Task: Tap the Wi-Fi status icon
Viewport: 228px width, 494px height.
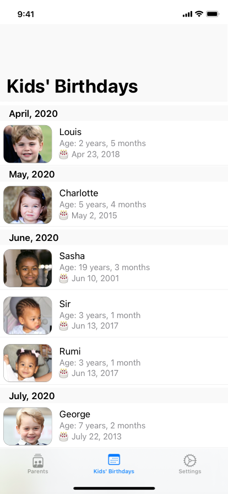Action: click(x=199, y=14)
